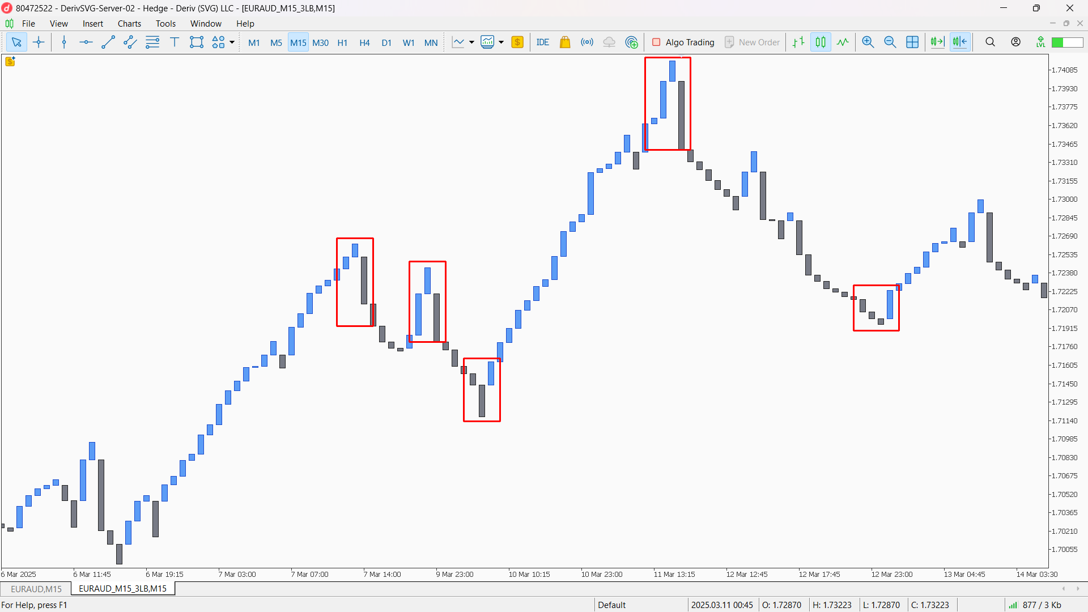The image size is (1088, 612).
Task: Click the LVL level icon
Action: click(1040, 42)
